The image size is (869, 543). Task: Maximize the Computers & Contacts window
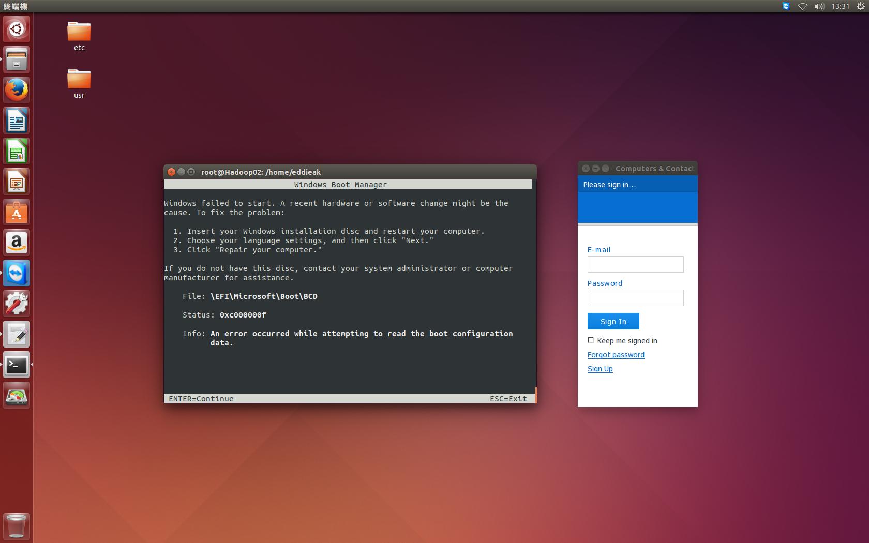point(605,168)
